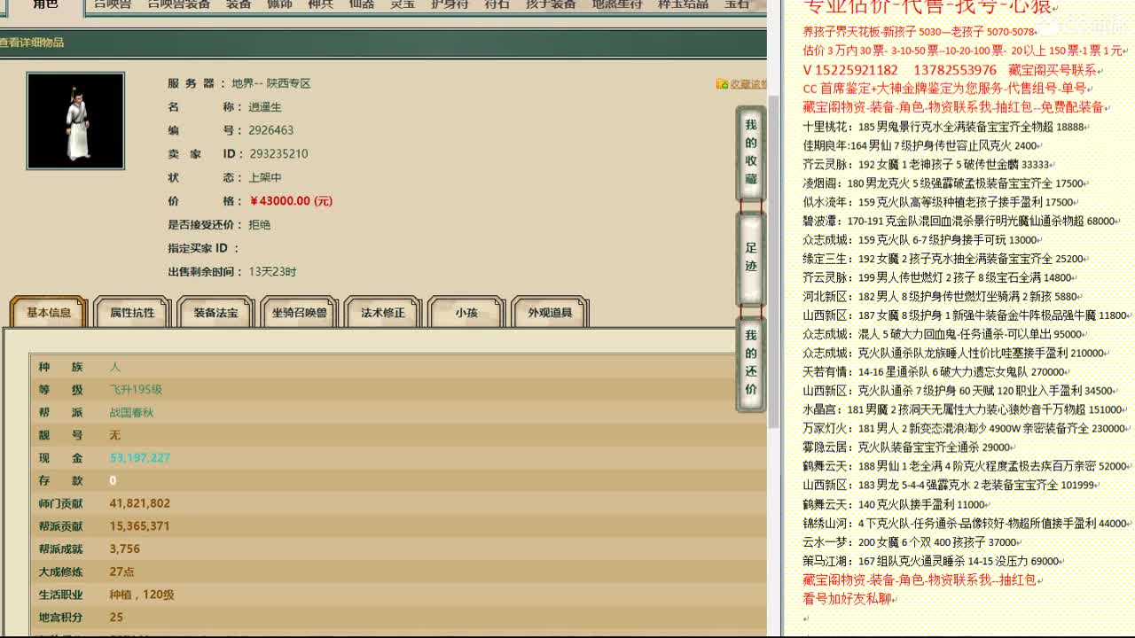Screen dimensions: 1135x638
Task: Click the 十里桃花 listing line
Action: pos(944,127)
